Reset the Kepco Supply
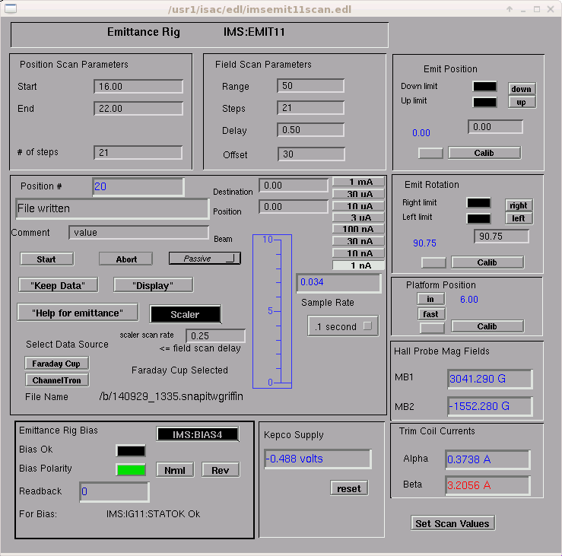The height and width of the screenshot is (556, 562). pos(349,488)
